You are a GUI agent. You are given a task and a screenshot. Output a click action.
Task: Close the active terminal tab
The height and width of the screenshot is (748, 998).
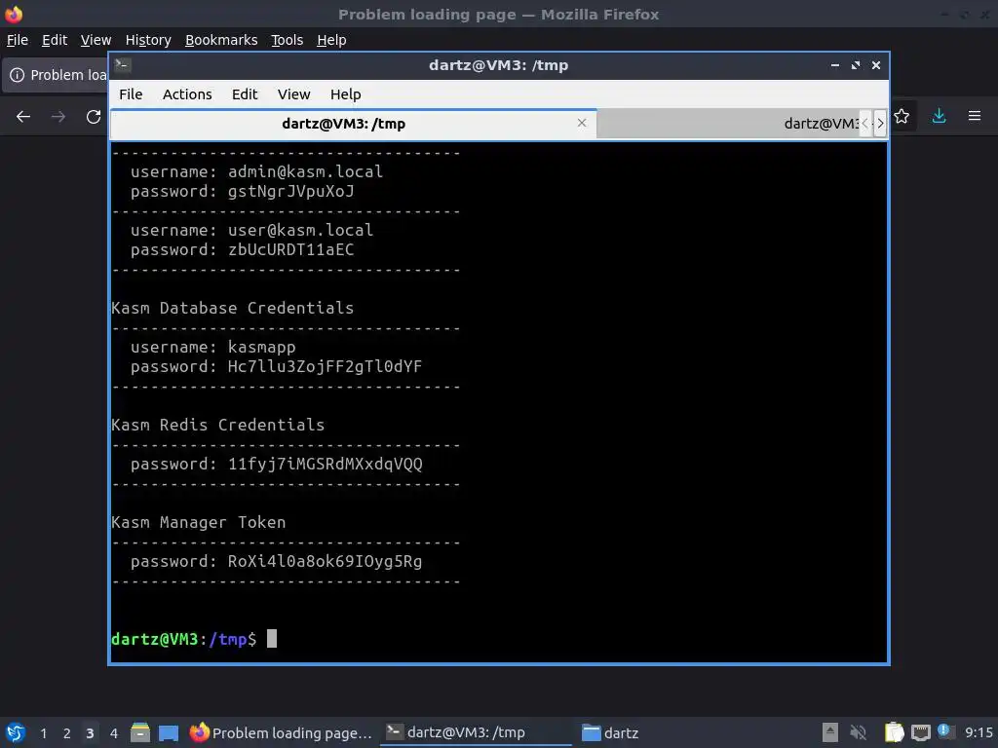pos(582,123)
